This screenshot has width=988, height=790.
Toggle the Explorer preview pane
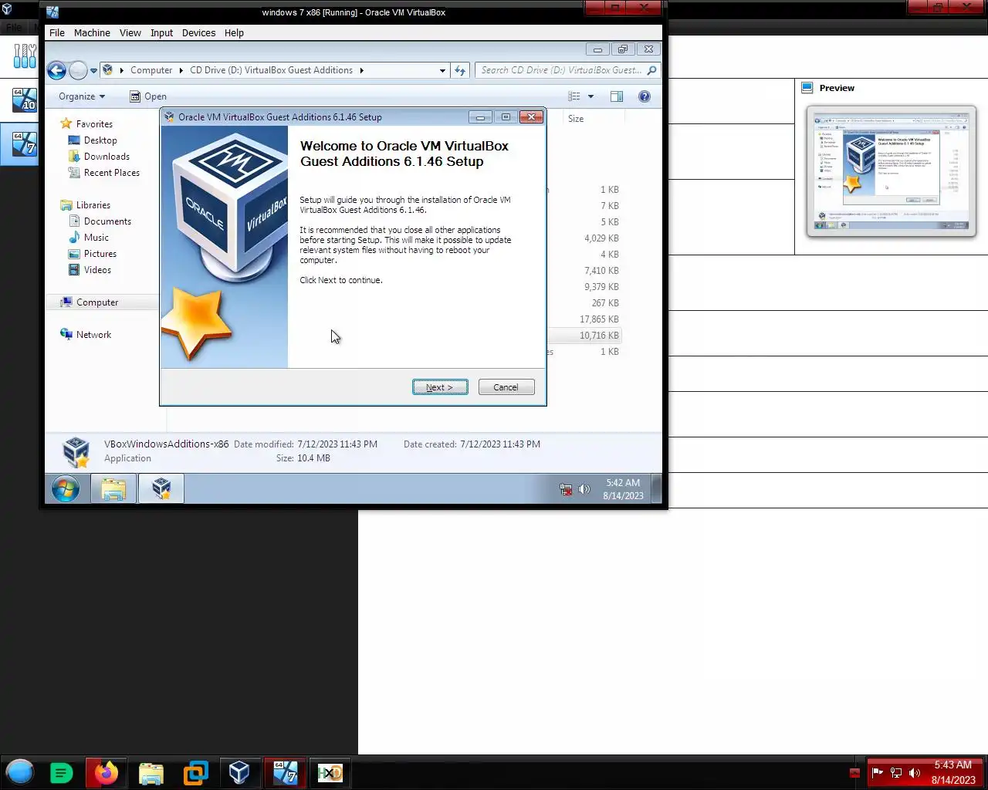pyautogui.click(x=617, y=96)
